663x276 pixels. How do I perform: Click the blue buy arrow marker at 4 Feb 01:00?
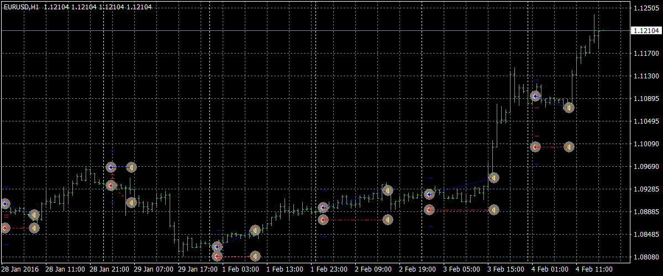pyautogui.click(x=535, y=96)
